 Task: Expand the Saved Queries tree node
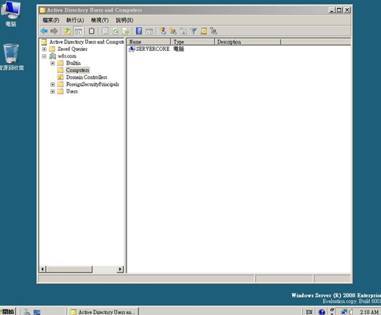44,49
